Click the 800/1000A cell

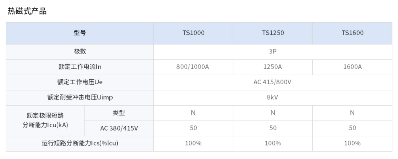[x=193, y=67]
